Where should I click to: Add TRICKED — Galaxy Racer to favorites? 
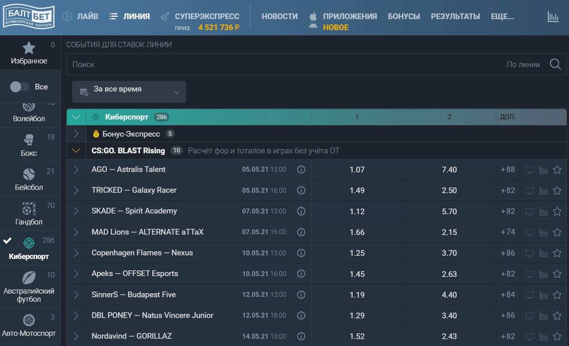pos(557,190)
